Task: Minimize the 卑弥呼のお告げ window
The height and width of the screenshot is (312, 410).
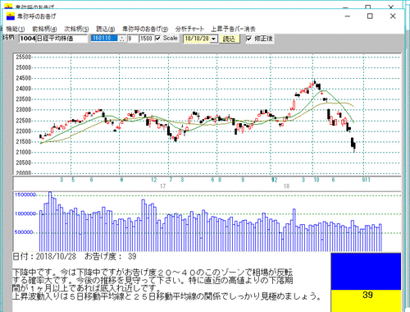Action: click(348, 16)
